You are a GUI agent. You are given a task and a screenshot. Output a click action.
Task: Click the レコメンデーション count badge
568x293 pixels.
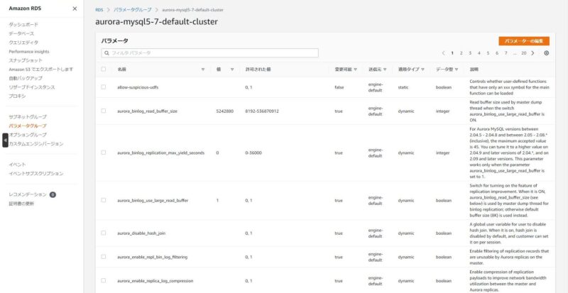[53, 194]
